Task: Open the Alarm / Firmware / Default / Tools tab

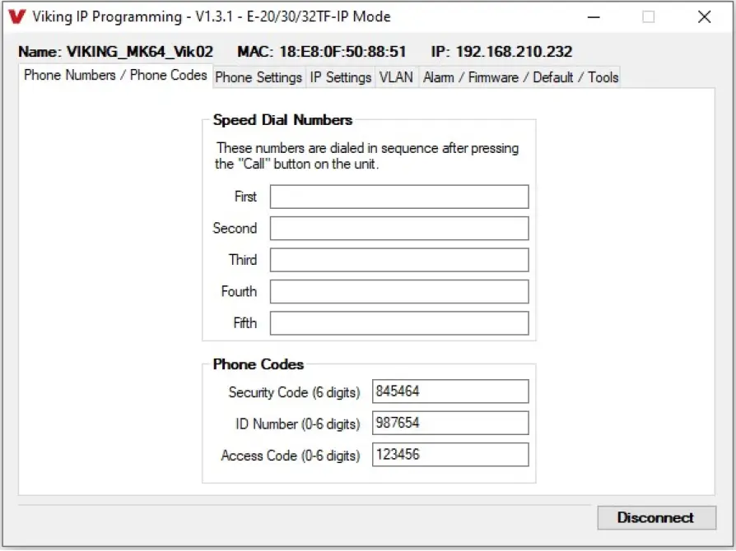Action: (520, 76)
